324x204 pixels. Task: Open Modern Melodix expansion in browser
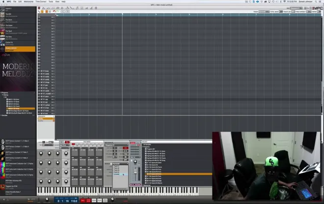[20, 49]
